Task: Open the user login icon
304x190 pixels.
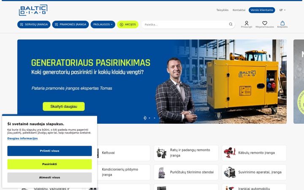Action: (247, 24)
